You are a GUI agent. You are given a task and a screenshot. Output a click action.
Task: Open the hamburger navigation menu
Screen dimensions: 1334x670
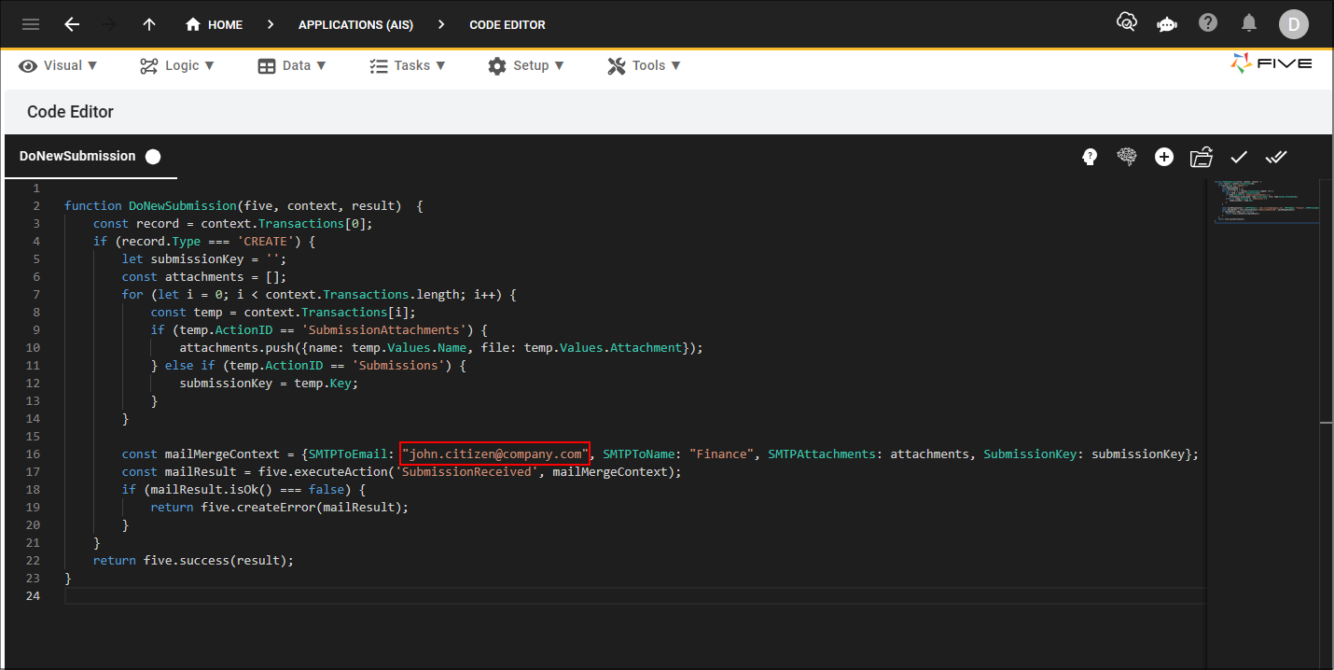(30, 24)
